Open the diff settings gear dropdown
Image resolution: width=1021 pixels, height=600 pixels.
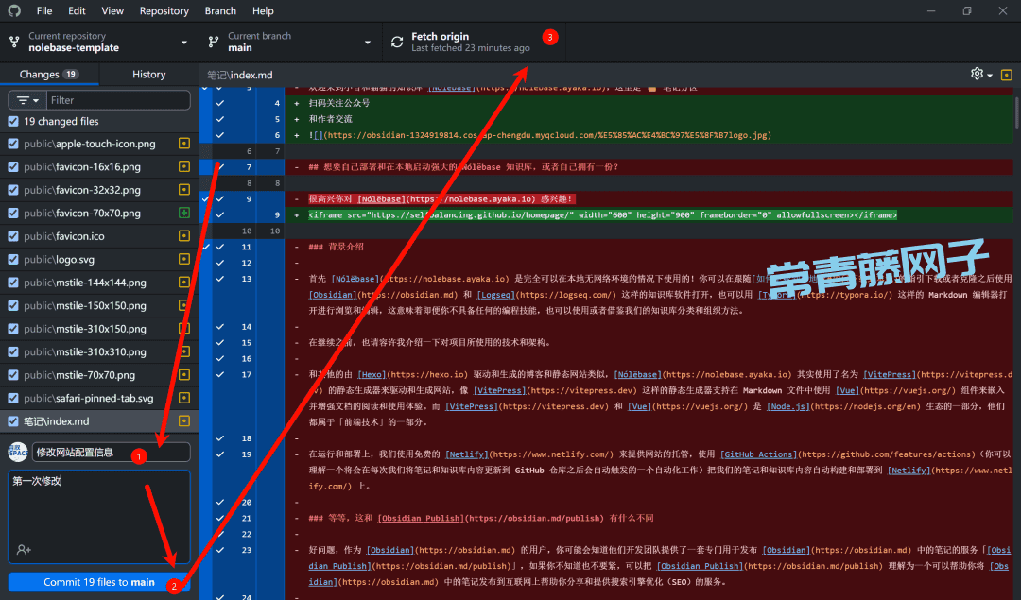coord(981,75)
